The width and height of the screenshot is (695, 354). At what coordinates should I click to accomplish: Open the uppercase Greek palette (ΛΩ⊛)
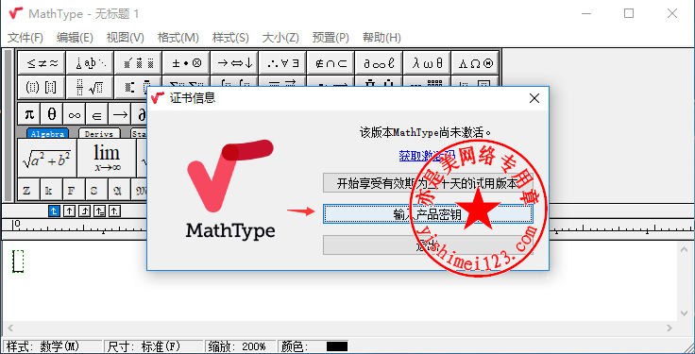click(x=475, y=62)
